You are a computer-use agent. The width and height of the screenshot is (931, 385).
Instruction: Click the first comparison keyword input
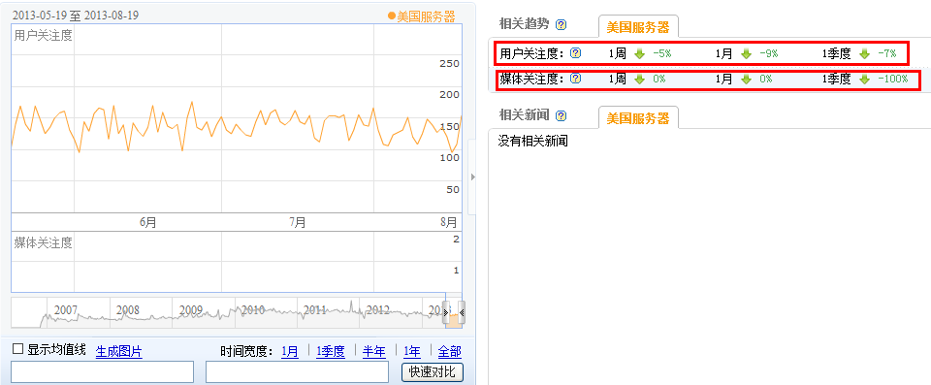click(x=102, y=372)
